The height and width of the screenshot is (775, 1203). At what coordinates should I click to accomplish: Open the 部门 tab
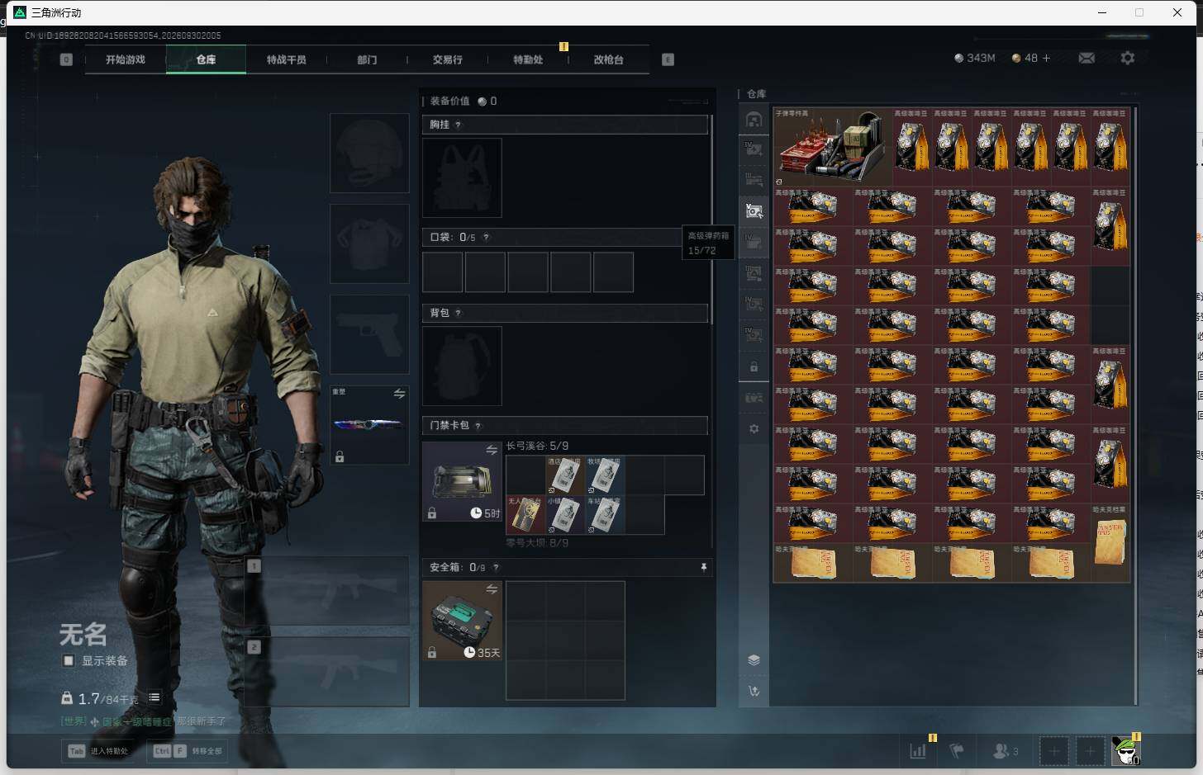click(367, 59)
